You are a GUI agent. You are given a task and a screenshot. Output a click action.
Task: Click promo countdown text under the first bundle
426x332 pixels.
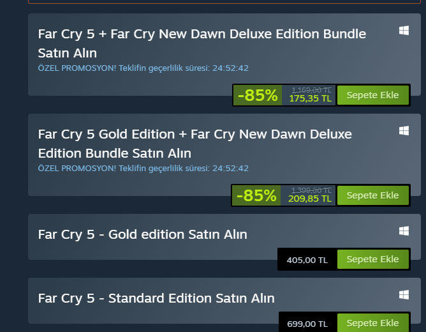(x=143, y=68)
